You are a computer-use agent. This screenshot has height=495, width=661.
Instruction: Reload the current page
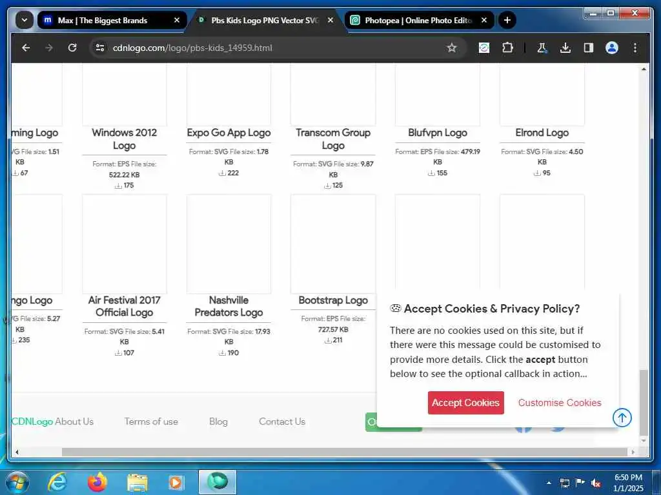tap(72, 48)
